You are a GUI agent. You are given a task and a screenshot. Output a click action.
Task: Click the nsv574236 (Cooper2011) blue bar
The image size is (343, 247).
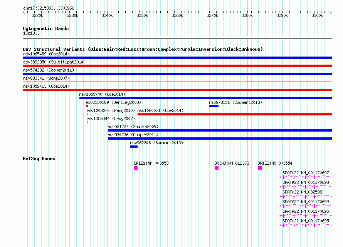(x=220, y=139)
